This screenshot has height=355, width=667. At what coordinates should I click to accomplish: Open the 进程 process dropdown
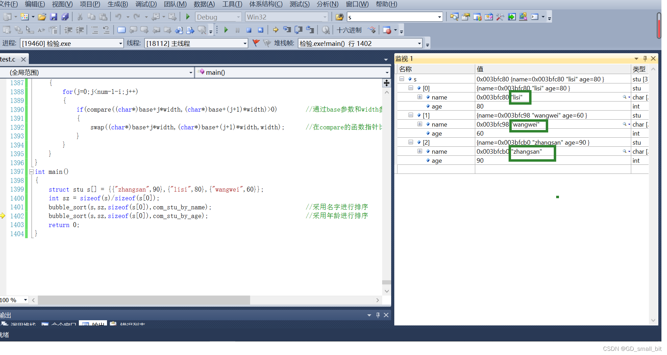click(121, 43)
